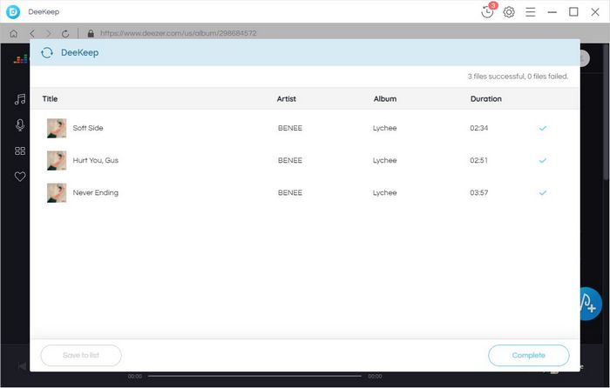Open the conversion history clock icon
This screenshot has width=610, height=388.
(x=487, y=11)
